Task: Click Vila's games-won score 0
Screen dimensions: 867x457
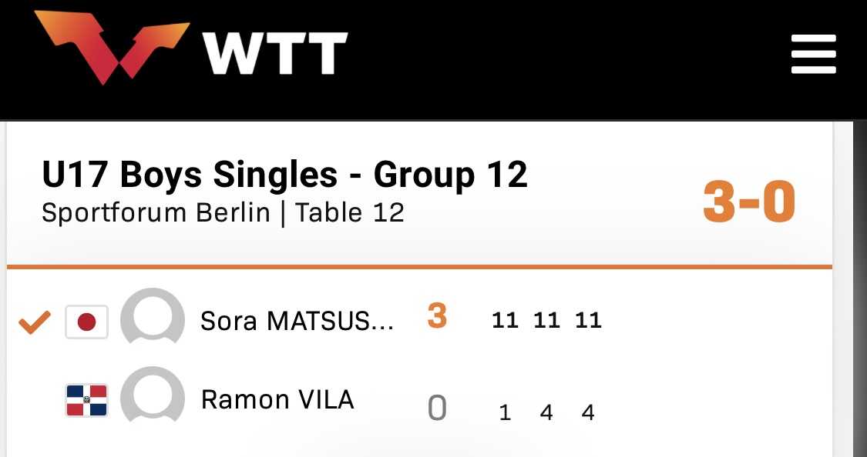Action: pos(437,409)
